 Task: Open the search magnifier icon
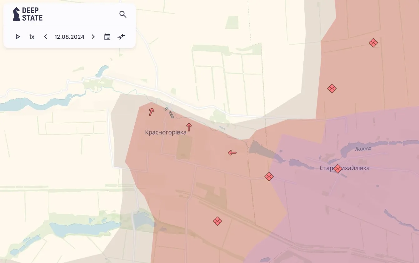(x=123, y=14)
